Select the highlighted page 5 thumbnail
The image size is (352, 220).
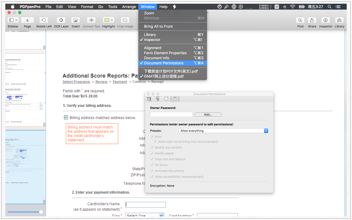[x=25, y=167]
